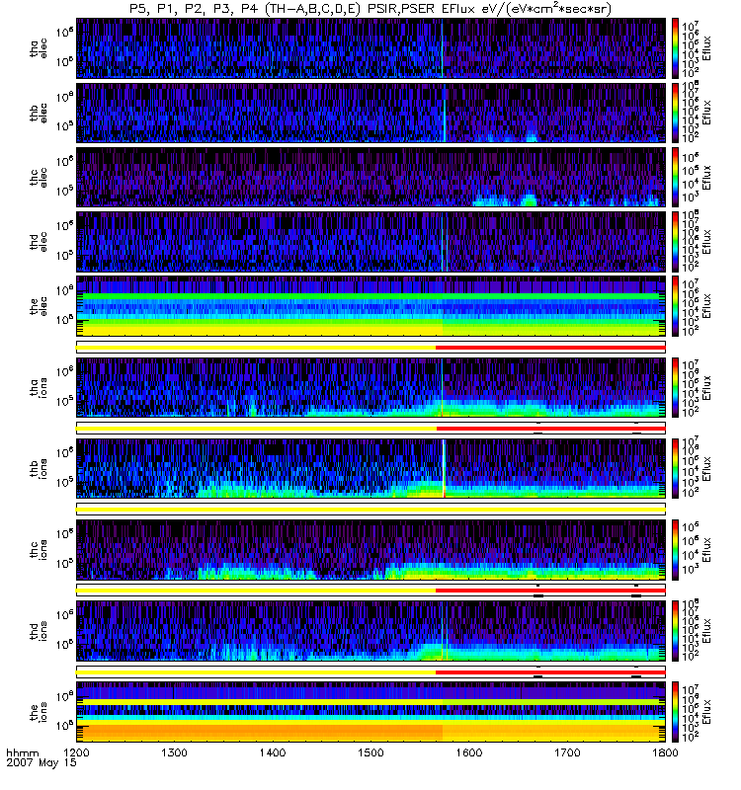Click the 'hhmm' time axis unit label
741x790 pixels.
(22, 753)
